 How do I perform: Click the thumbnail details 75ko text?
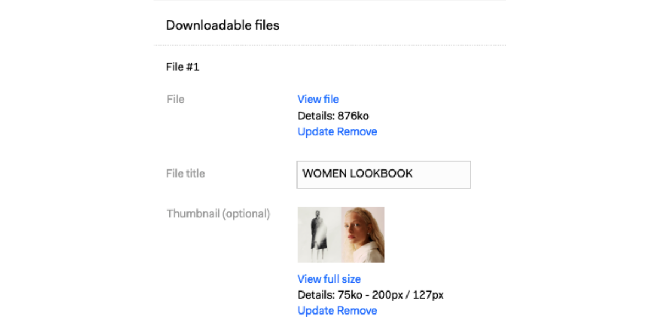coord(371,295)
